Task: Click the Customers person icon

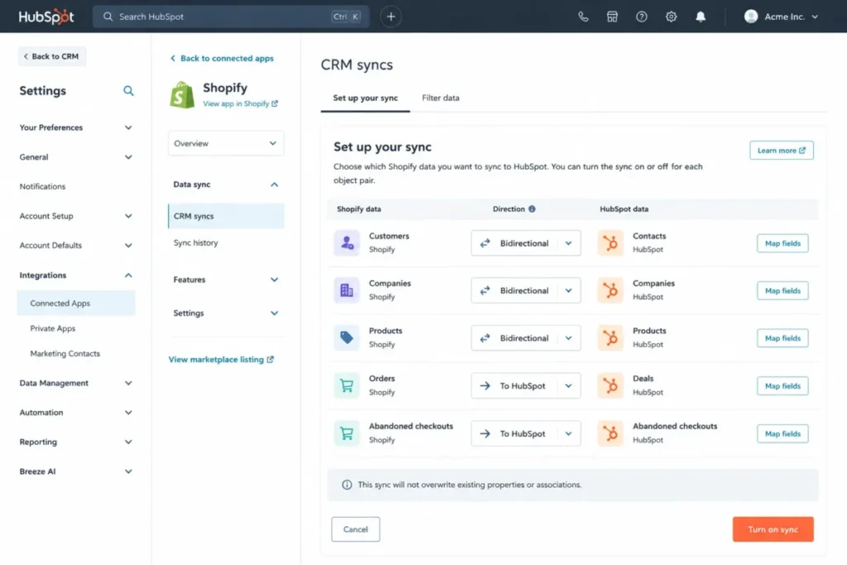Action: pyautogui.click(x=347, y=243)
